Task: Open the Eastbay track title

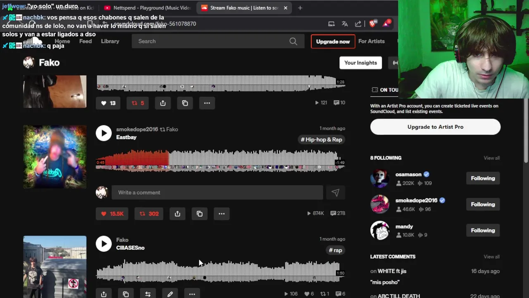Action: [x=126, y=137]
